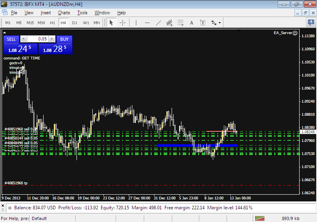Activate the crosshair tool

pyautogui.click(x=122, y=23)
